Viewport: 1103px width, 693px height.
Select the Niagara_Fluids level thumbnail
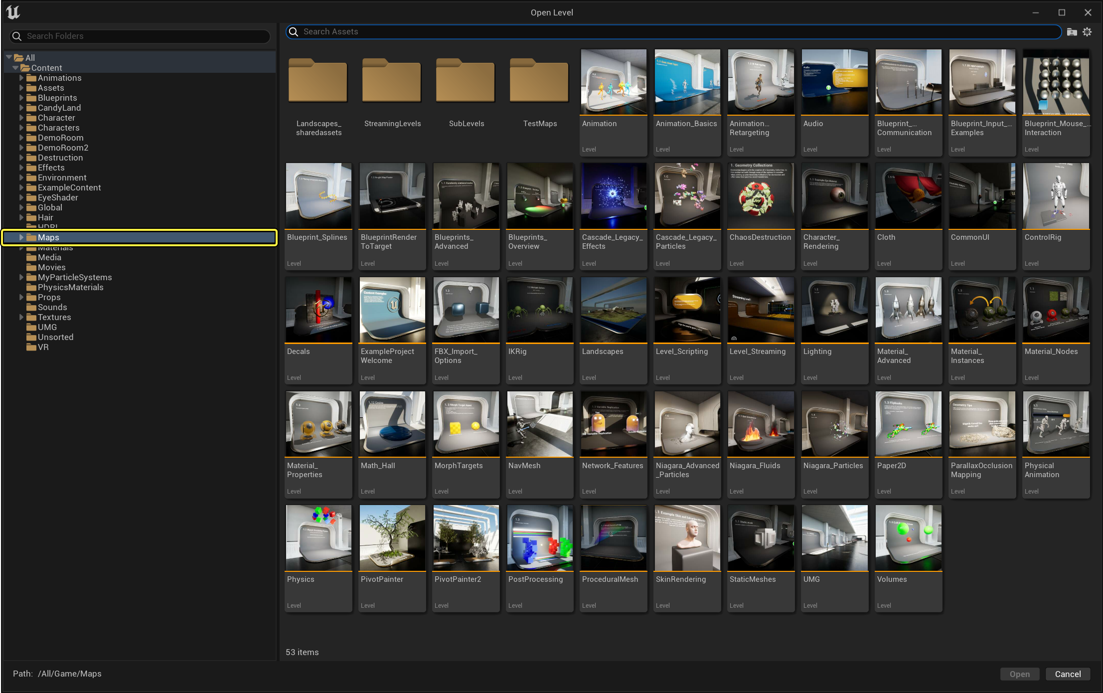(761, 424)
